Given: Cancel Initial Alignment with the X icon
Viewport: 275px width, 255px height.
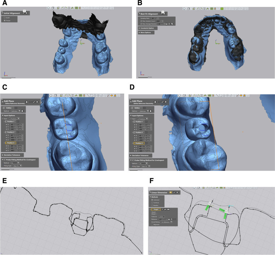Looking at the screenshot, I should [26, 13].
